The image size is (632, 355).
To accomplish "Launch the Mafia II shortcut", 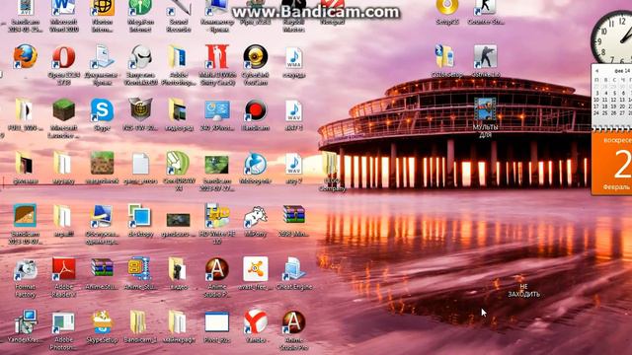I will 217,57.
